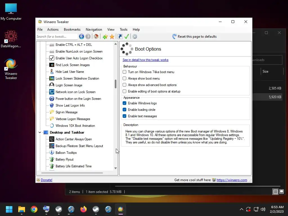The width and height of the screenshot is (288, 216).
Task: Open the Navigation menu
Action: coord(94,29)
